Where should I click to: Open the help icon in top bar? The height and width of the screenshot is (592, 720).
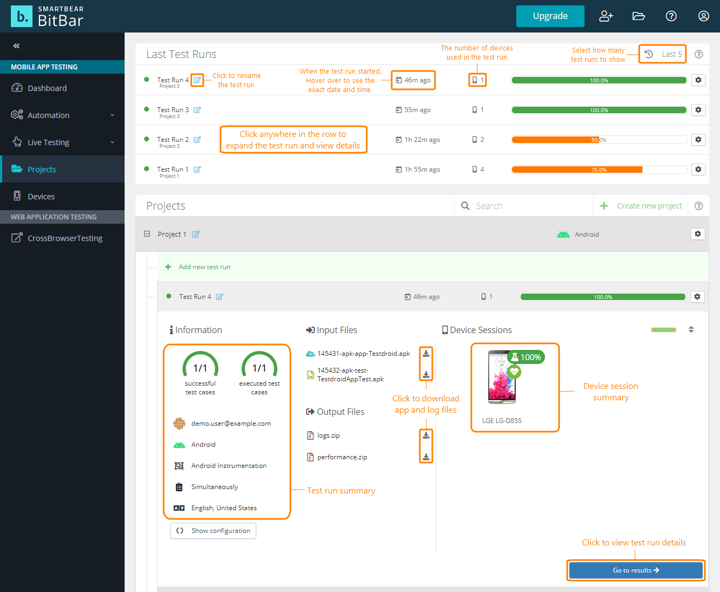(671, 16)
